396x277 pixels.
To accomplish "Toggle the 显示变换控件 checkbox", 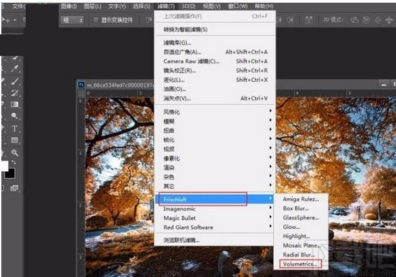I will click(x=96, y=20).
